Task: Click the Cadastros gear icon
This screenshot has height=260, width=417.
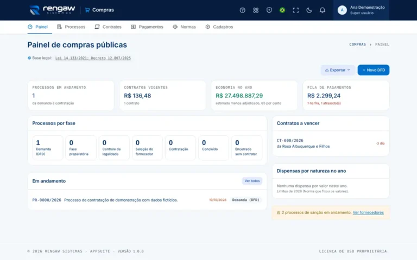Action: click(208, 27)
